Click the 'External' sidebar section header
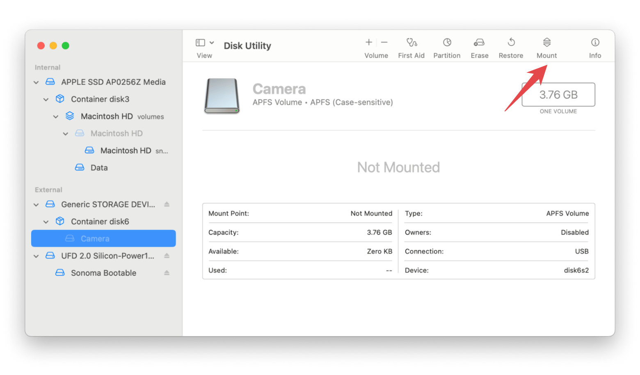Screen dimensions: 640x375 [48, 190]
